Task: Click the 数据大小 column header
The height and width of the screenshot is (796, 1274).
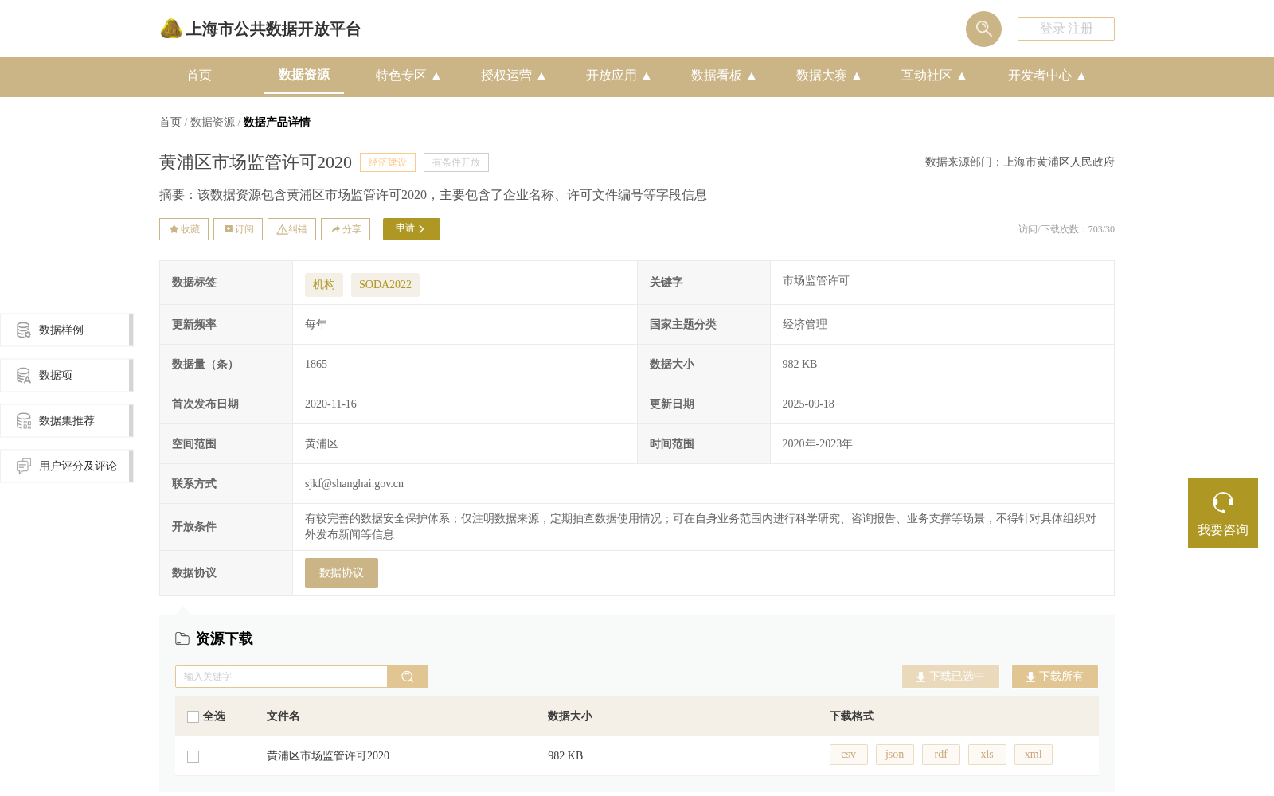Action: (x=570, y=716)
